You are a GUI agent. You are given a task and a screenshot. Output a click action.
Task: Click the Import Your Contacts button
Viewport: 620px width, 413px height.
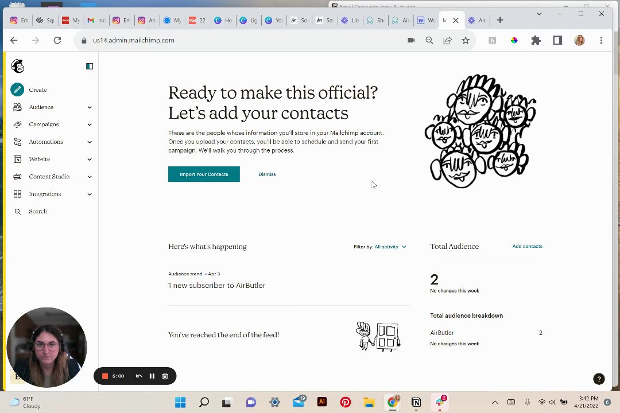tap(204, 174)
